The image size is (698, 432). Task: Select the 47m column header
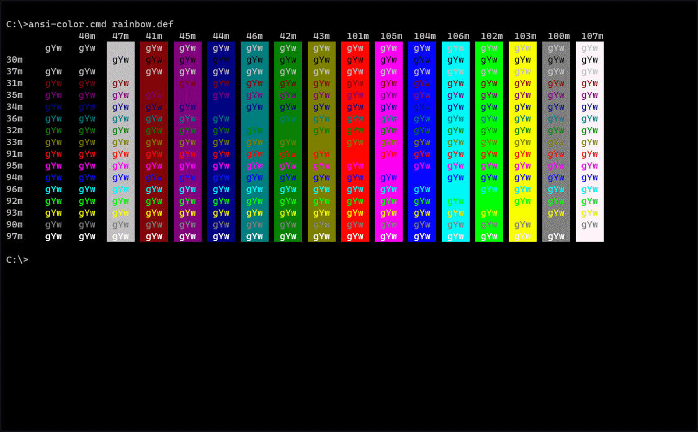120,36
